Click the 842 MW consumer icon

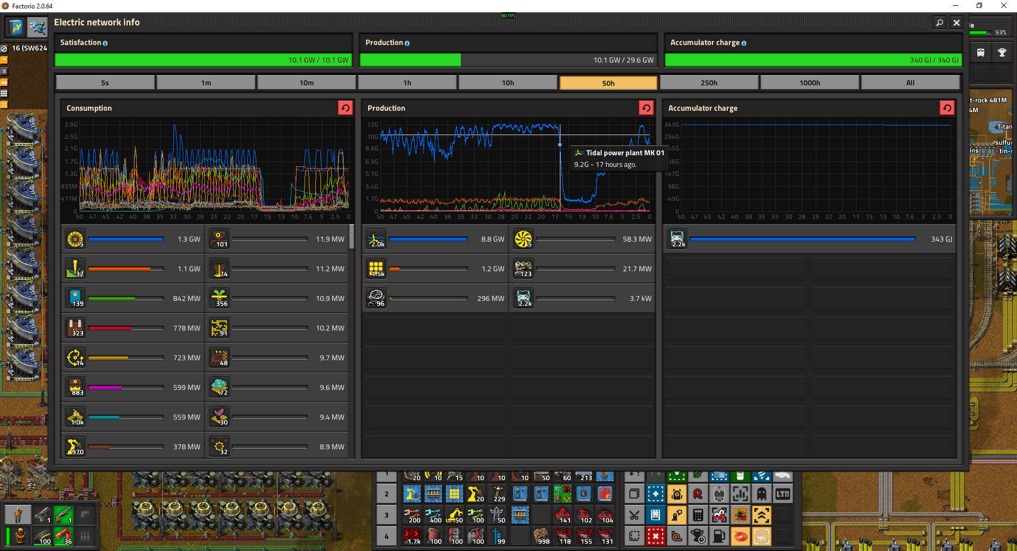[75, 299]
